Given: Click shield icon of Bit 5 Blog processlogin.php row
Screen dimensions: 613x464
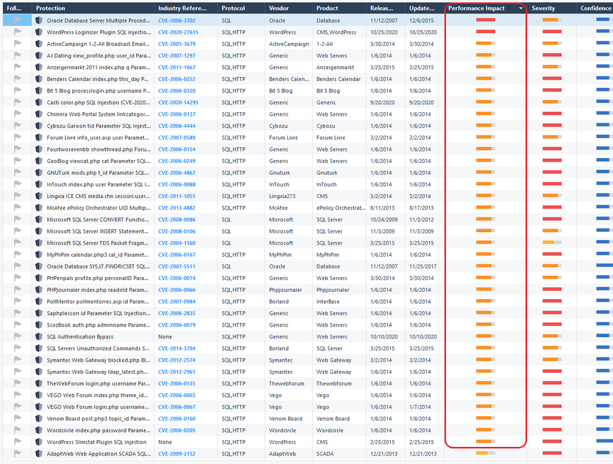Looking at the screenshot, I should click(x=39, y=91).
